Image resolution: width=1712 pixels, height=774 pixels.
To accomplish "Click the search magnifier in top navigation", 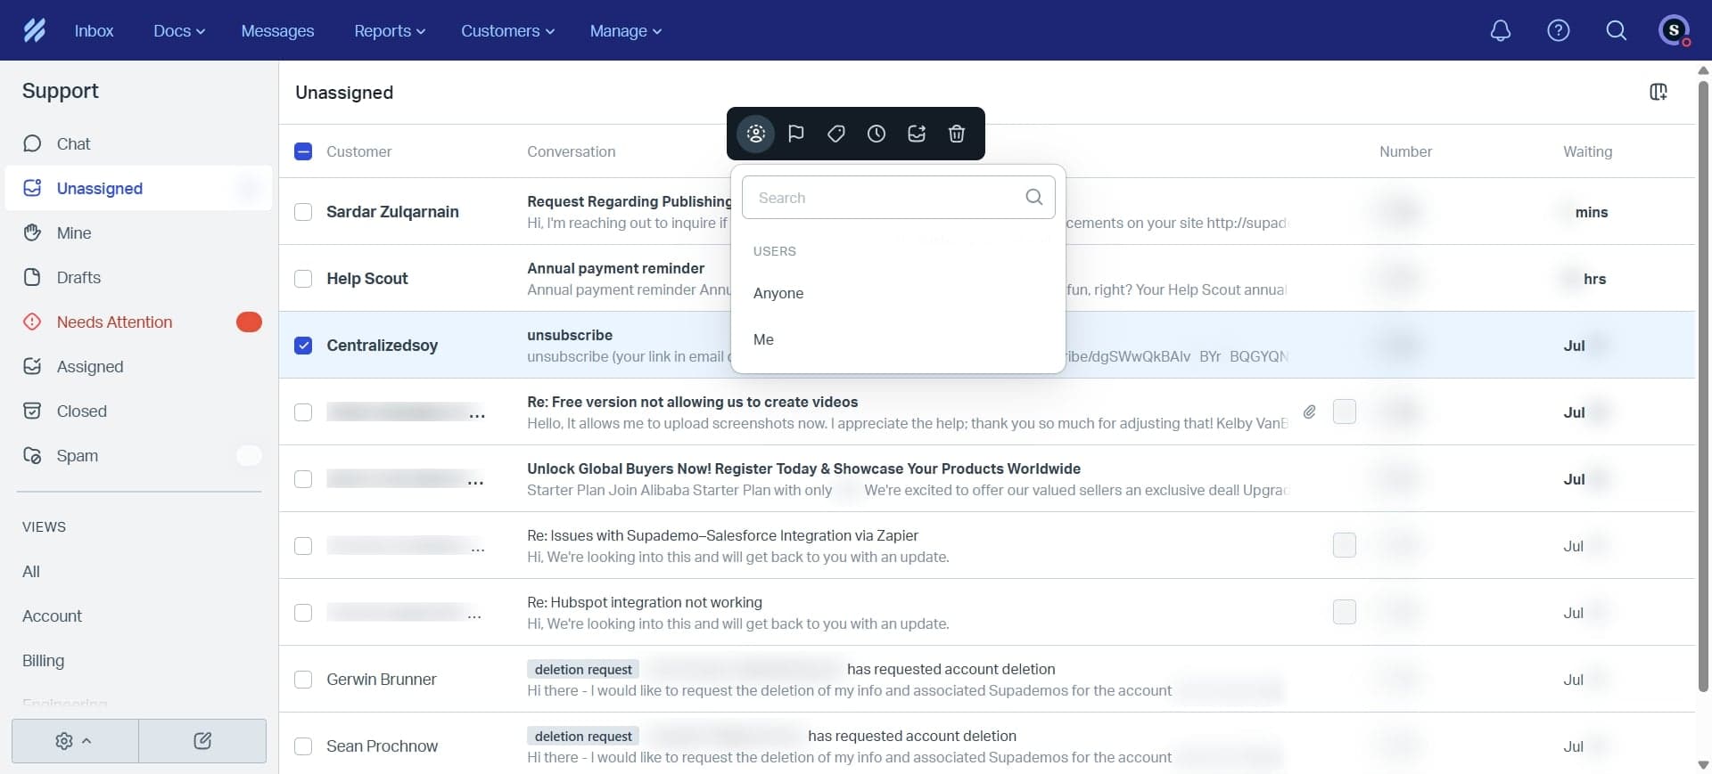I will pos(1617,30).
